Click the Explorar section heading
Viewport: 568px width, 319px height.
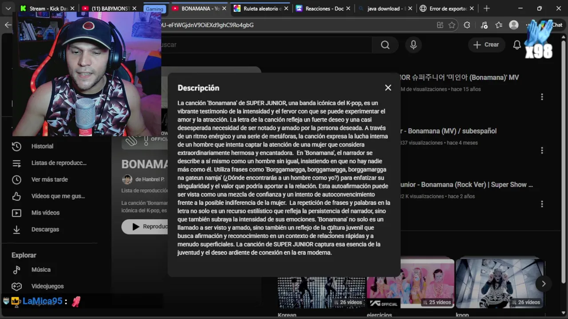[x=24, y=255]
